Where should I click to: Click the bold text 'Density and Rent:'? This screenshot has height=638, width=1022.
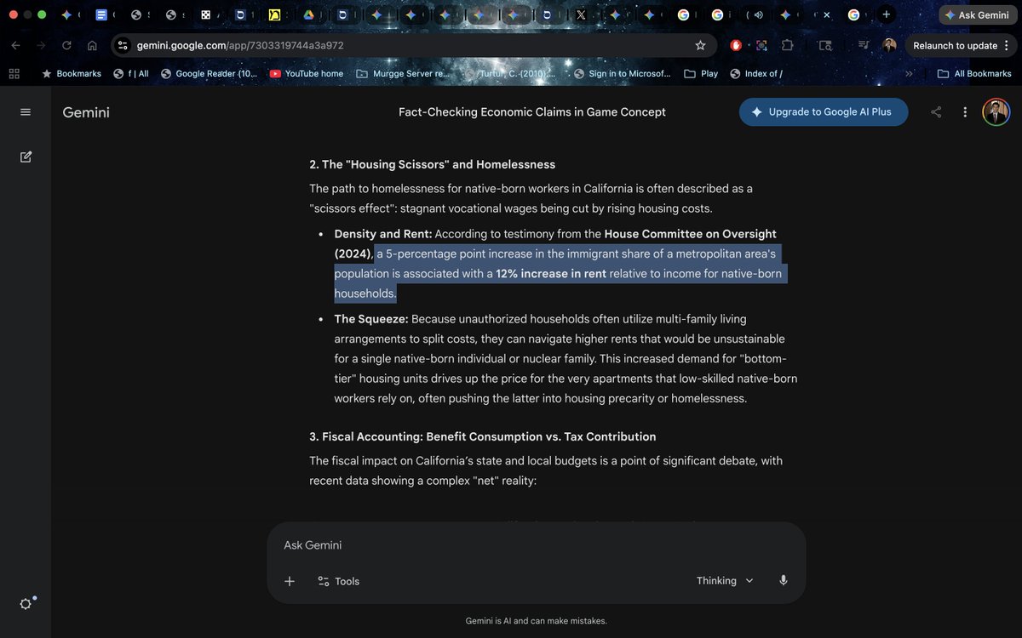tap(383, 234)
